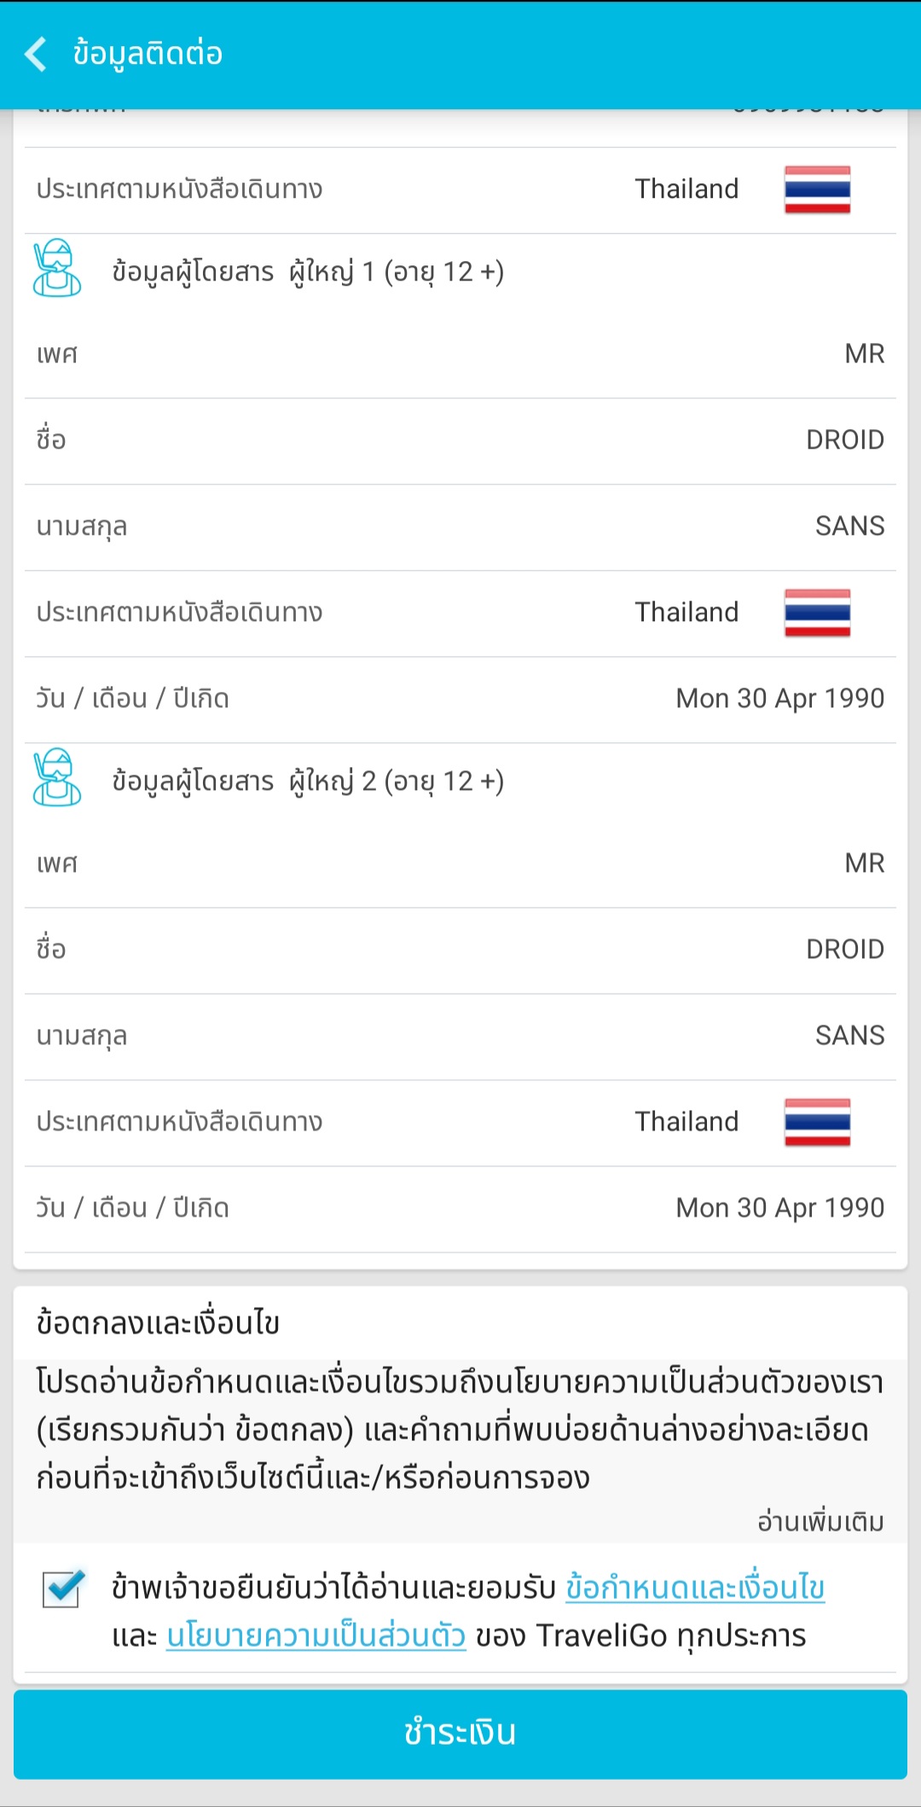Expand terms with อ่านเพิ่มเติม

coord(820,1522)
